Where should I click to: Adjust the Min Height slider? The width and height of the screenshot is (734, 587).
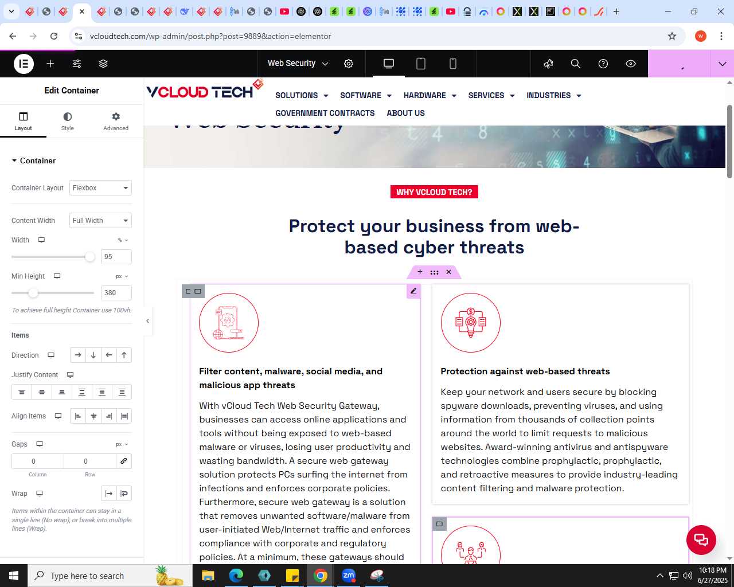tap(33, 293)
